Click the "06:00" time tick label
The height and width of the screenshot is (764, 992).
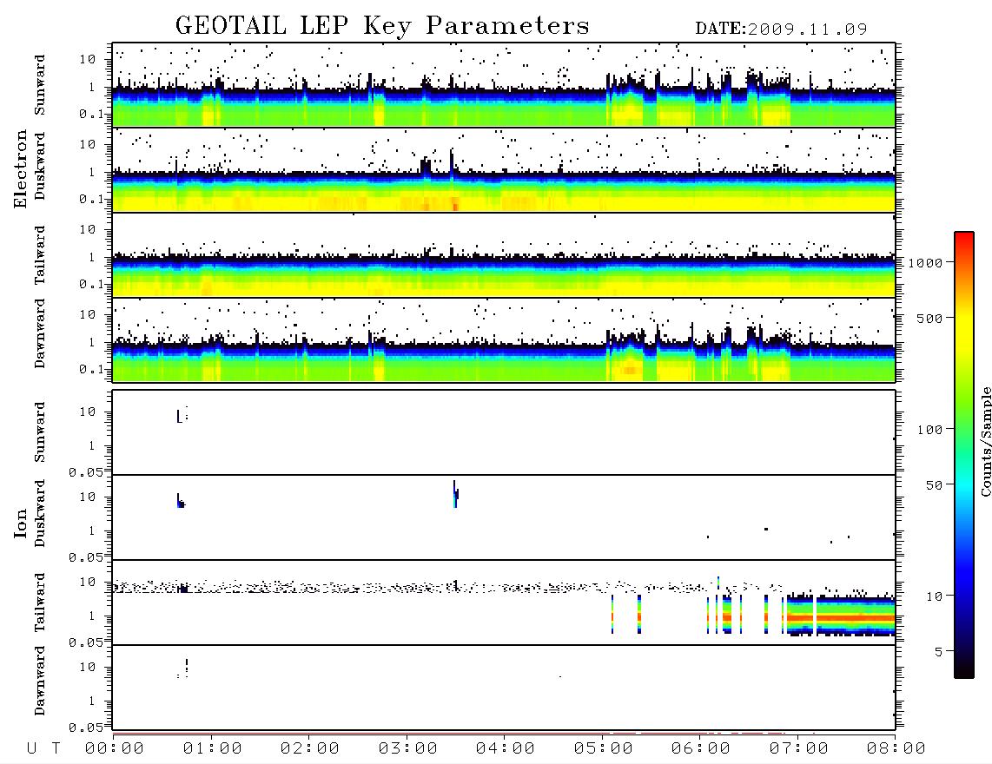click(x=701, y=749)
